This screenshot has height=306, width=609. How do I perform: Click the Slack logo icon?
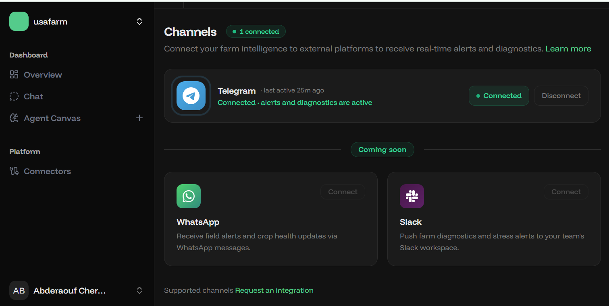tap(412, 196)
